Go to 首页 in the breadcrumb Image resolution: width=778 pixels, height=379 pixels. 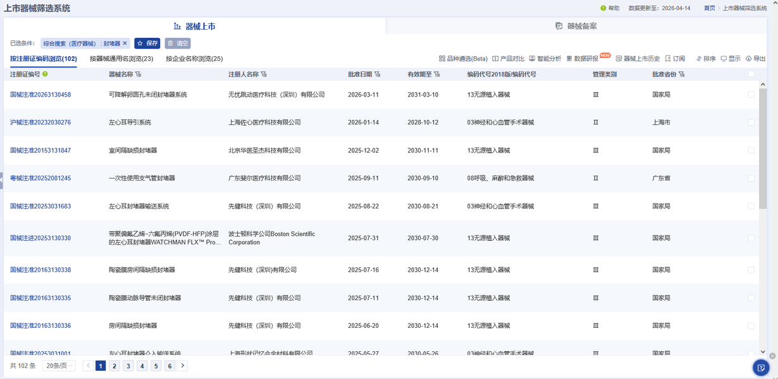710,8
